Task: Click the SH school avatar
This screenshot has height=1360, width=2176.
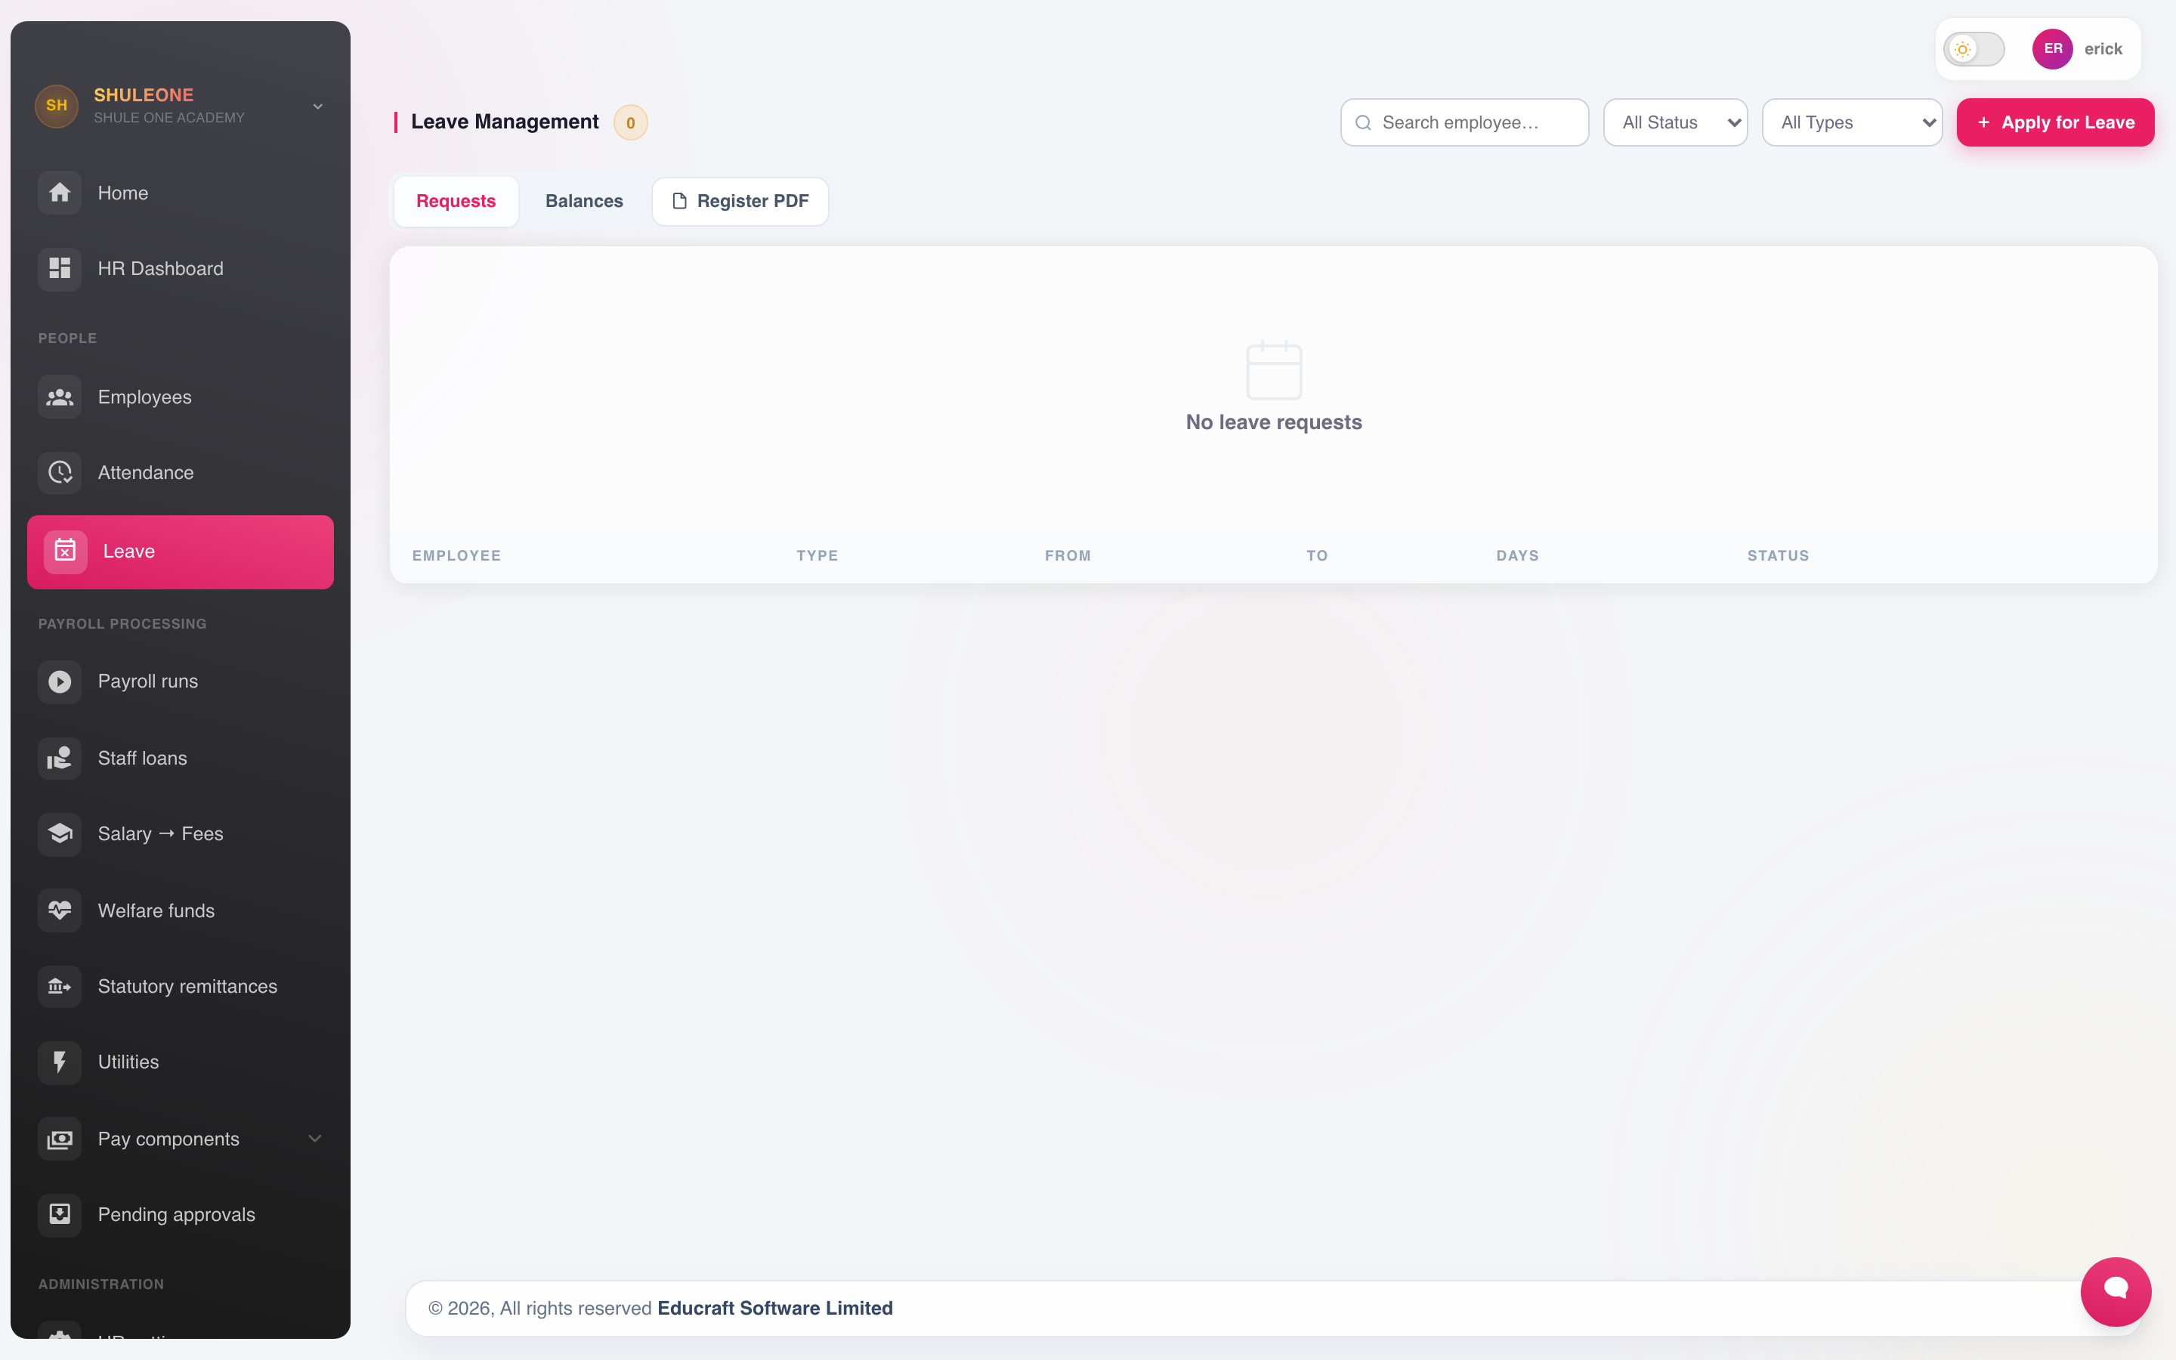Action: [57, 105]
